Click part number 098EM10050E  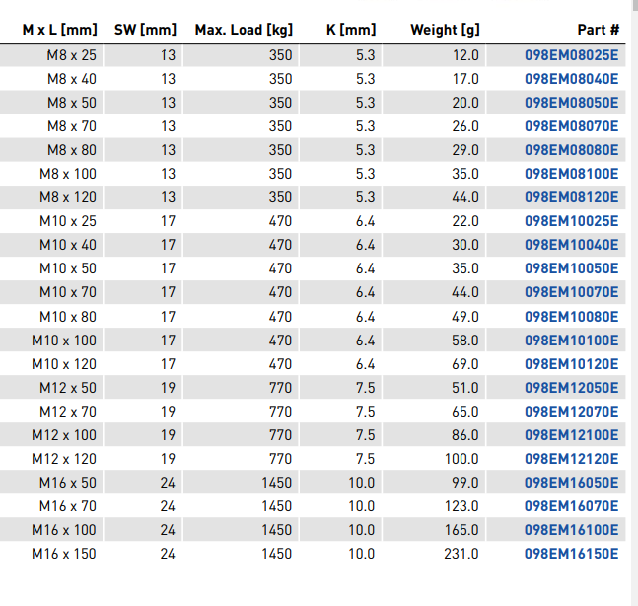point(571,268)
